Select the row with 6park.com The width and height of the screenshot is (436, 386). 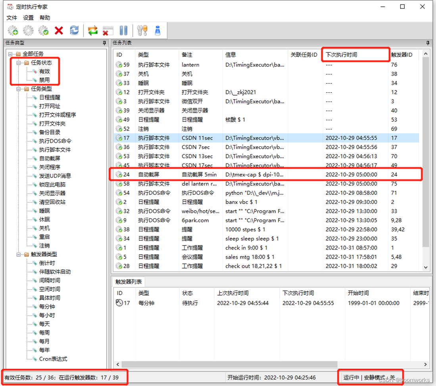[266, 221]
